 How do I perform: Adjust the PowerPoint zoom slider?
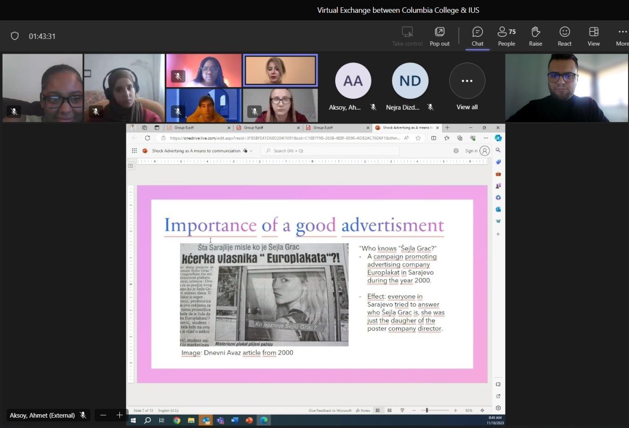pyautogui.click(x=427, y=410)
